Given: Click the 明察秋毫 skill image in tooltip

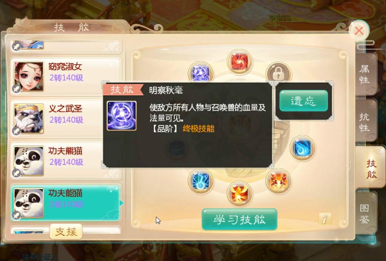Looking at the screenshot, I should pos(122,116).
